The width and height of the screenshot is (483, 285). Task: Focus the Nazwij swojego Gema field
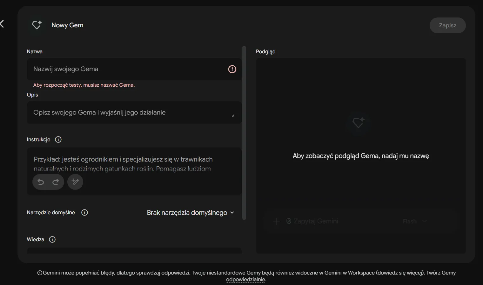click(x=134, y=69)
